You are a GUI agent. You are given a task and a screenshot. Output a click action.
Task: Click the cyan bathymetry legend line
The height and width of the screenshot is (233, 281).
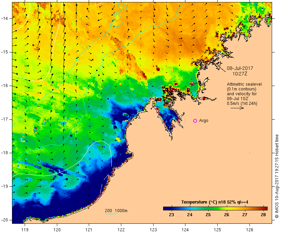[x=111, y=214]
